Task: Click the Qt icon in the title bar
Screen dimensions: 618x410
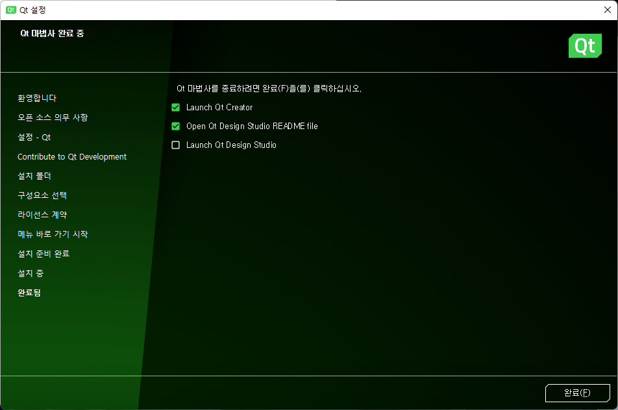Action: click(x=11, y=10)
